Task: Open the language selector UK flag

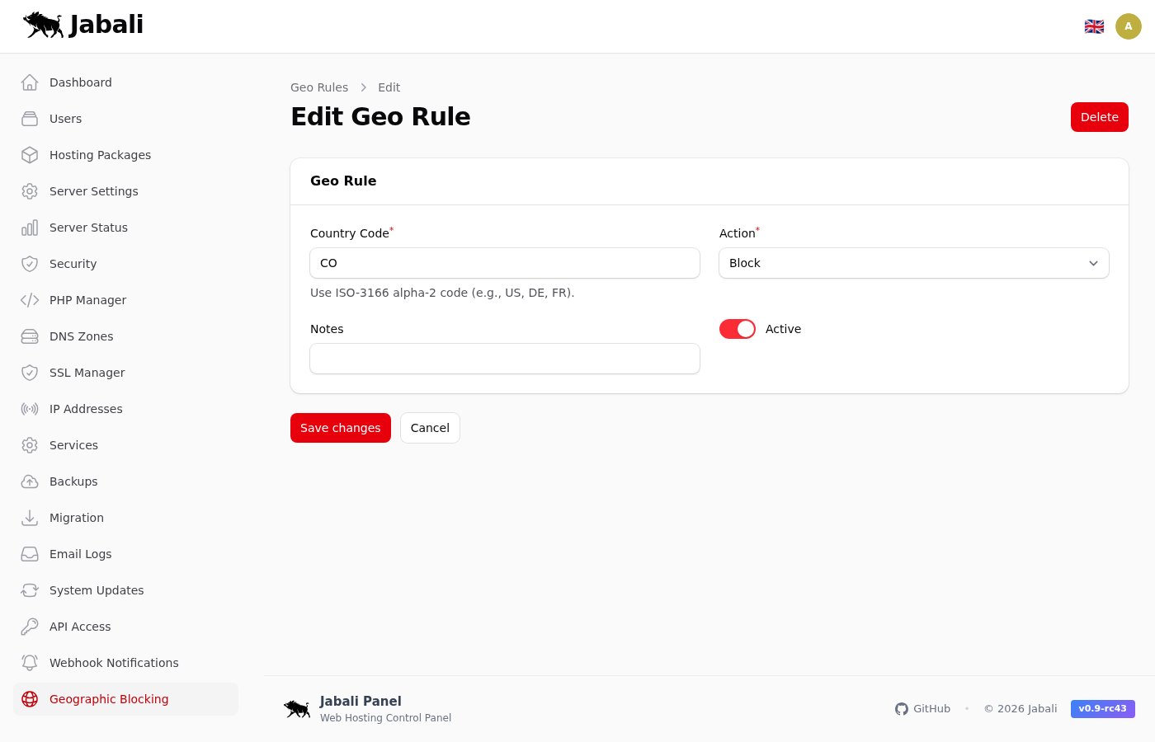Action: click(1094, 26)
